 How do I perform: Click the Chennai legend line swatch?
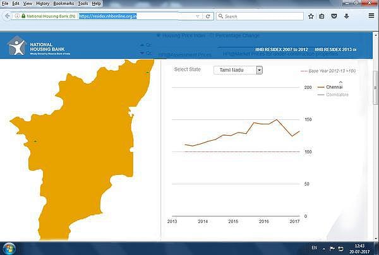click(320, 86)
